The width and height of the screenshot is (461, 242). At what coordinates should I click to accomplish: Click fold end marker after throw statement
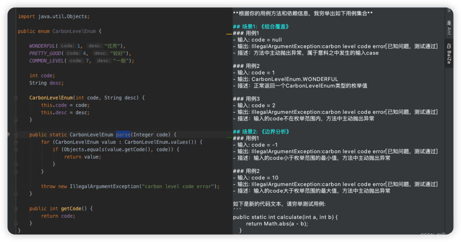(16, 194)
